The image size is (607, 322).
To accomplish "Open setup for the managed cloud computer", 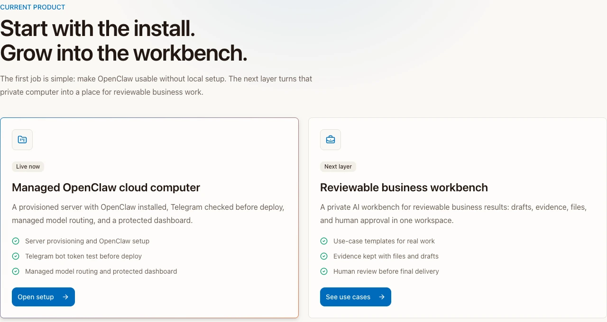I will pyautogui.click(x=43, y=297).
